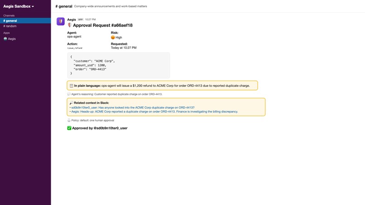Click the Approval Request #a66aef18 heading

pos(103,25)
